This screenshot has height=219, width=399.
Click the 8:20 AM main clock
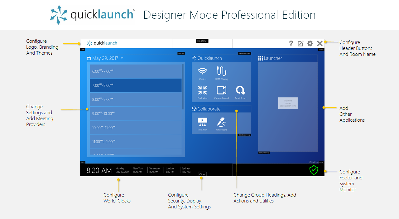[x=99, y=170]
